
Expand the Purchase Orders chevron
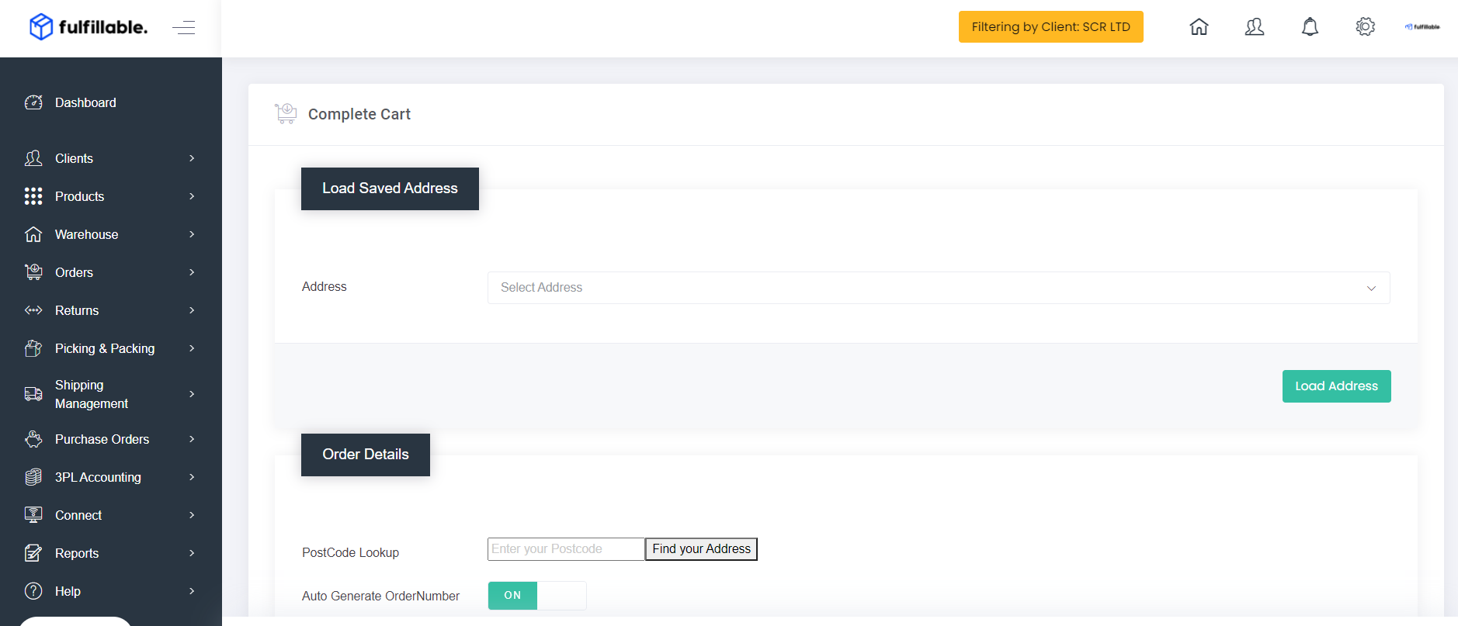pyautogui.click(x=192, y=439)
